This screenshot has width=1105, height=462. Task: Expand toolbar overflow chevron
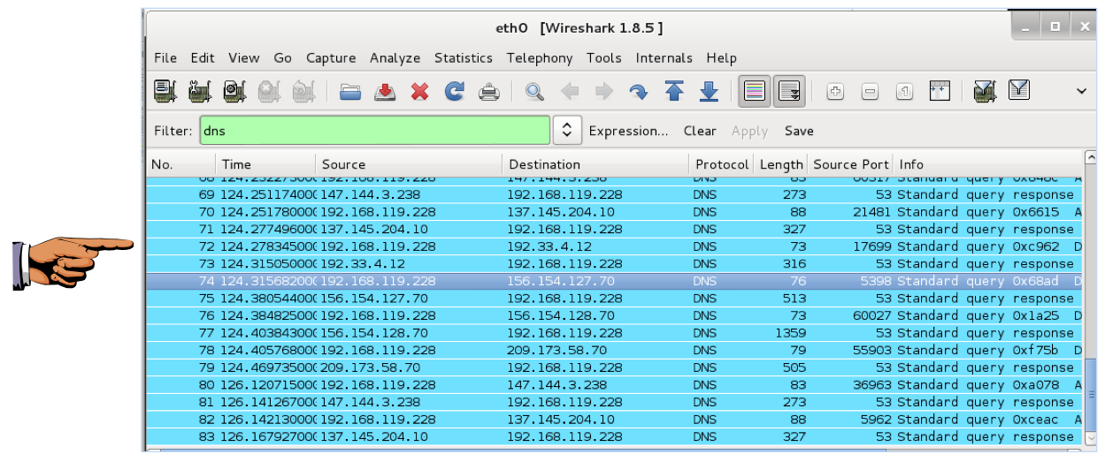[x=1081, y=91]
